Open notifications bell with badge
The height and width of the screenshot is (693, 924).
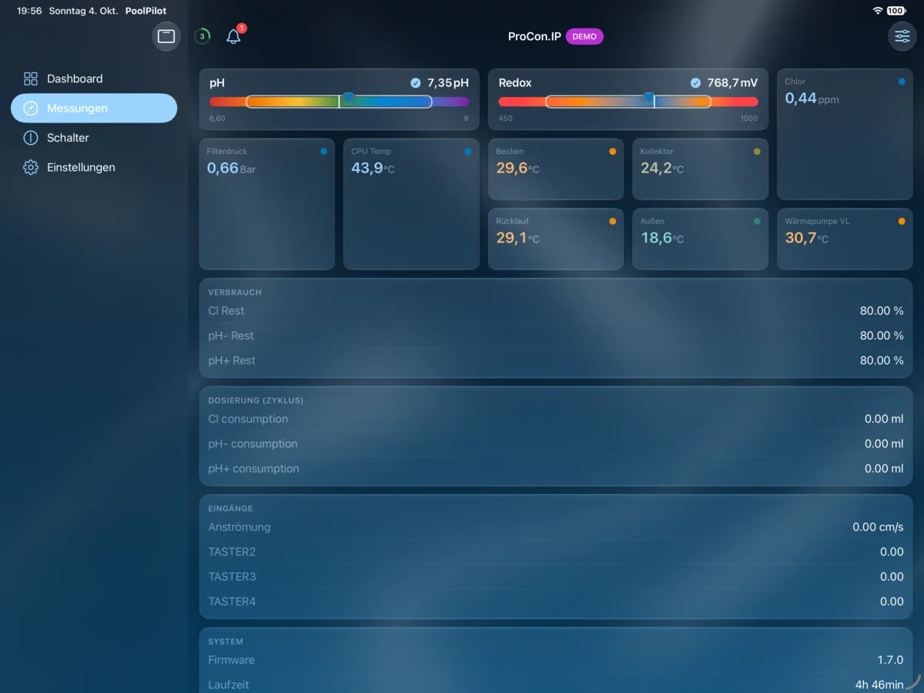234,36
